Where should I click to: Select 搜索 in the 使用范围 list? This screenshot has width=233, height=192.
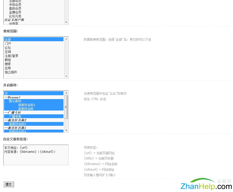[x=34, y=64]
